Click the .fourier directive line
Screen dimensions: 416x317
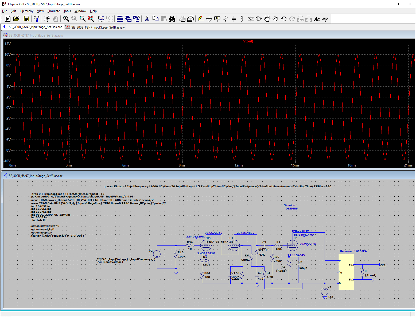pos(57,236)
